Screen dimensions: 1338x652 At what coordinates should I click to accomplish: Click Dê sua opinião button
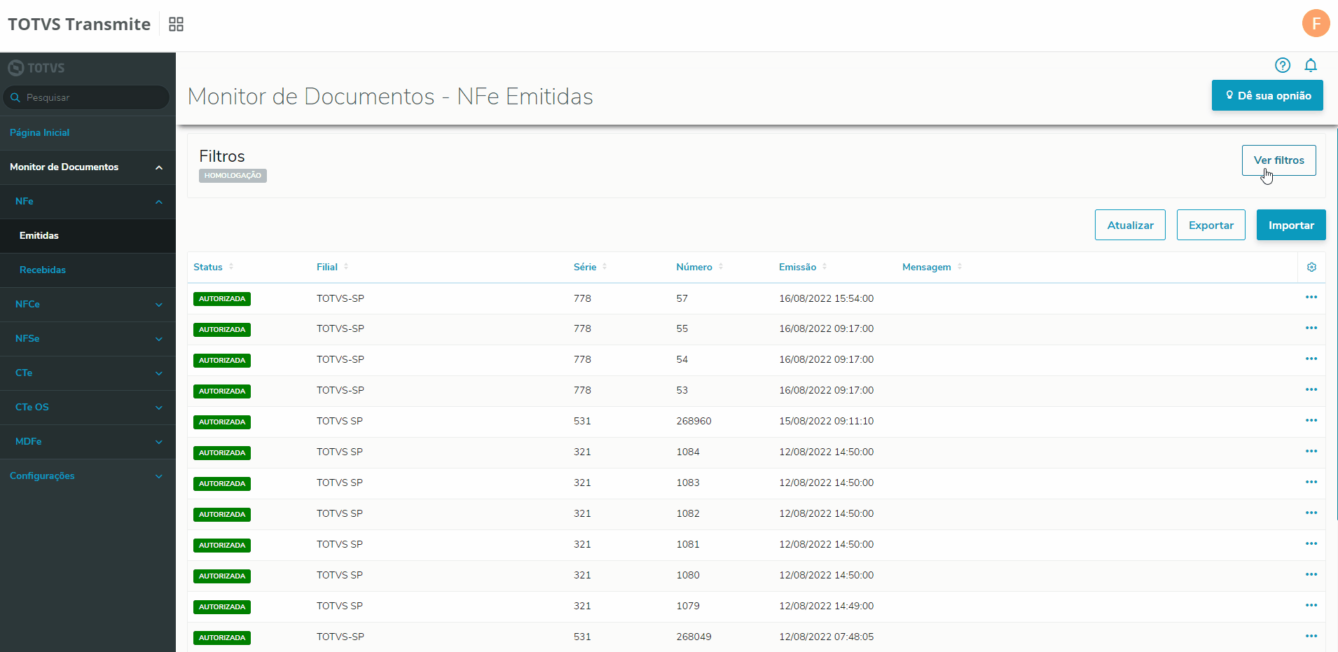(1267, 95)
